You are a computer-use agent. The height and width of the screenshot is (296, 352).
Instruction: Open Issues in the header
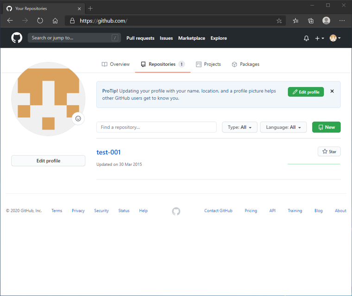pyautogui.click(x=166, y=38)
